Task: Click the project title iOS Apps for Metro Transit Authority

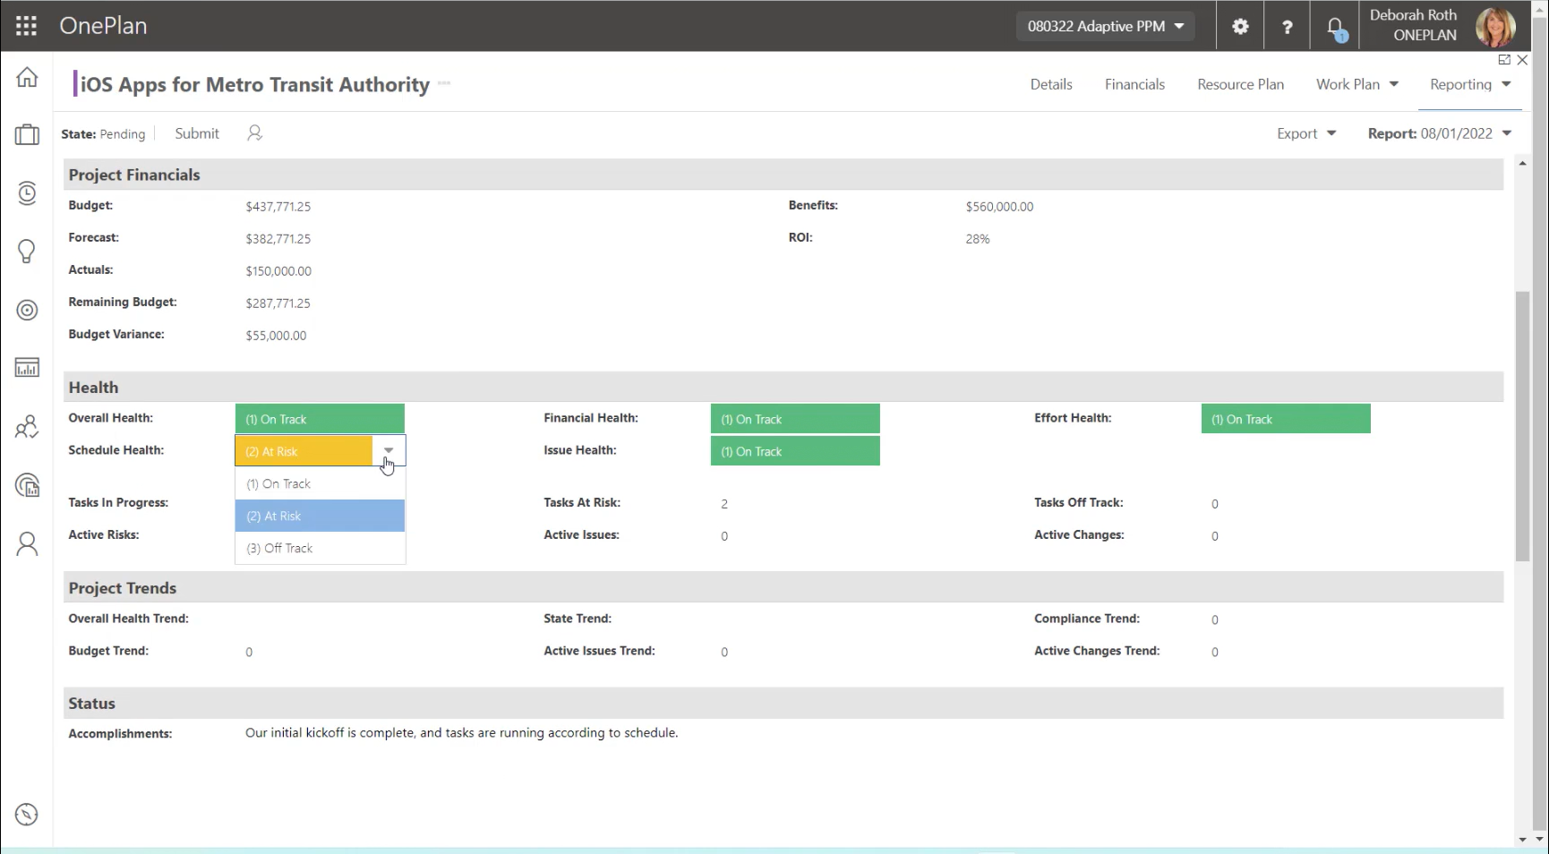Action: [255, 84]
